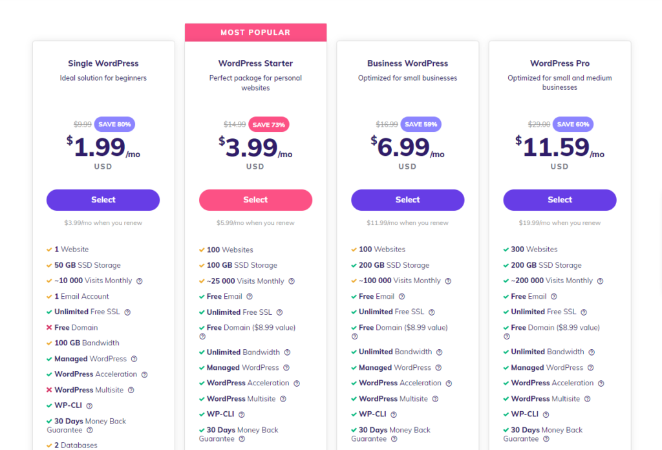662x450 pixels.
Task: Open info icon for Single plan WordPress Multisite
Action: [131, 391]
